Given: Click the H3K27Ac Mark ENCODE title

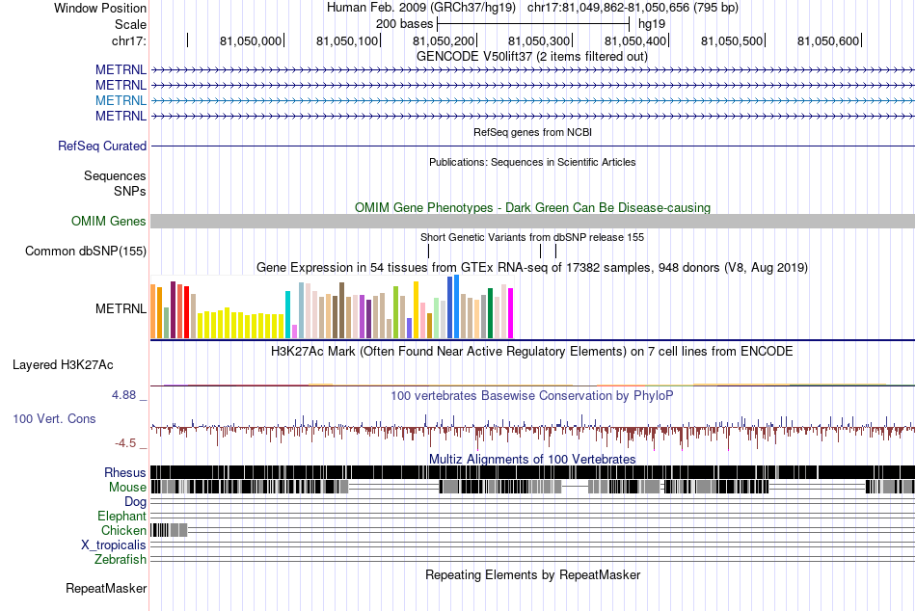Looking at the screenshot, I should (532, 352).
